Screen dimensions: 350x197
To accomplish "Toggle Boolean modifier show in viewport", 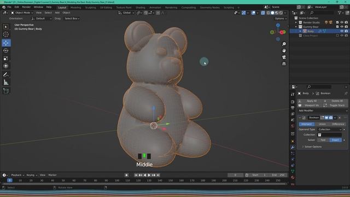I will (326, 118).
